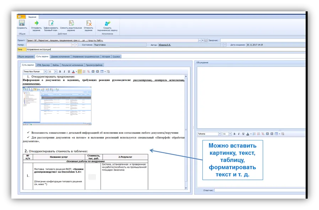The width and height of the screenshot is (319, 210).
Task: Expand the font size dropdown in the task editor
Action: point(56,71)
